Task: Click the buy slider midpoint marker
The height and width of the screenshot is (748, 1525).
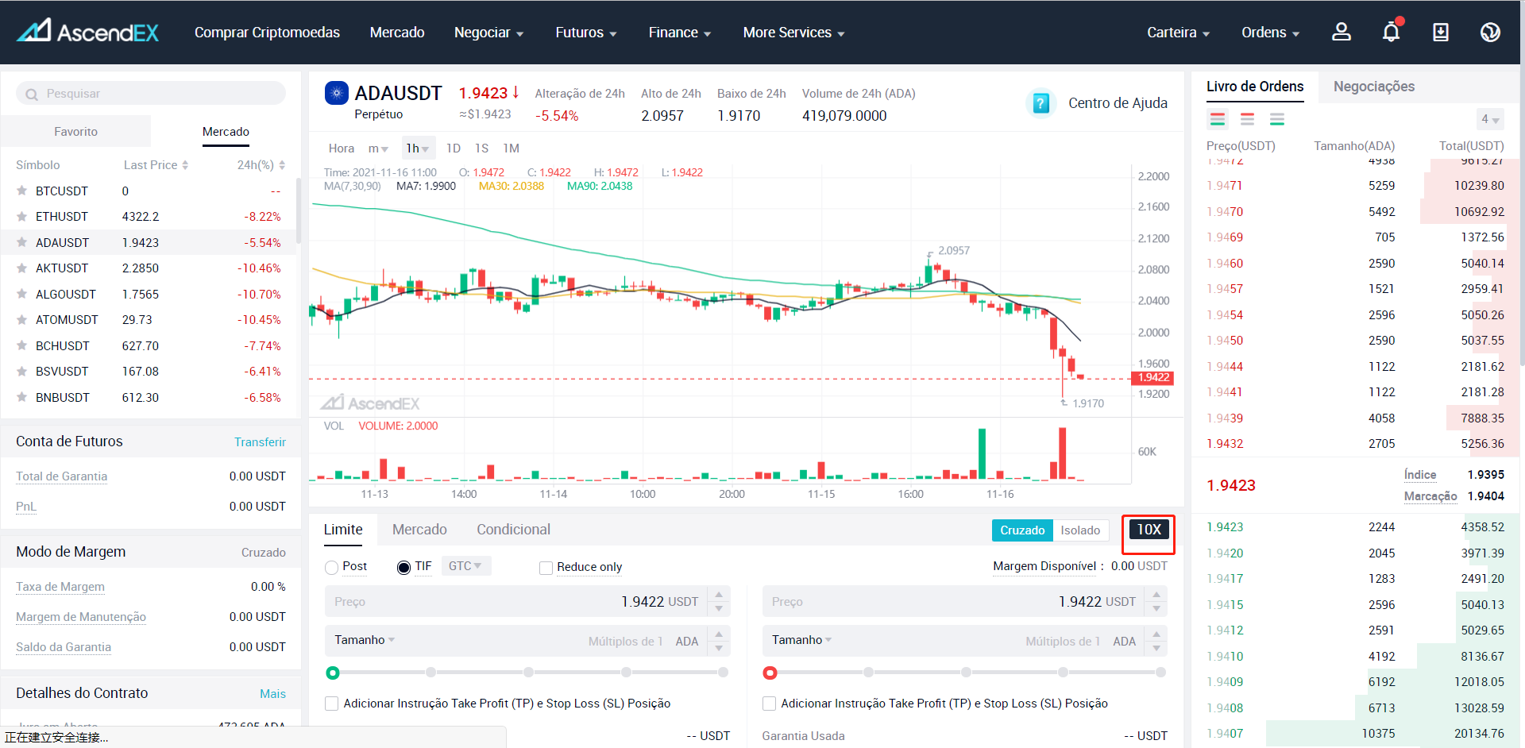Action: (x=528, y=673)
